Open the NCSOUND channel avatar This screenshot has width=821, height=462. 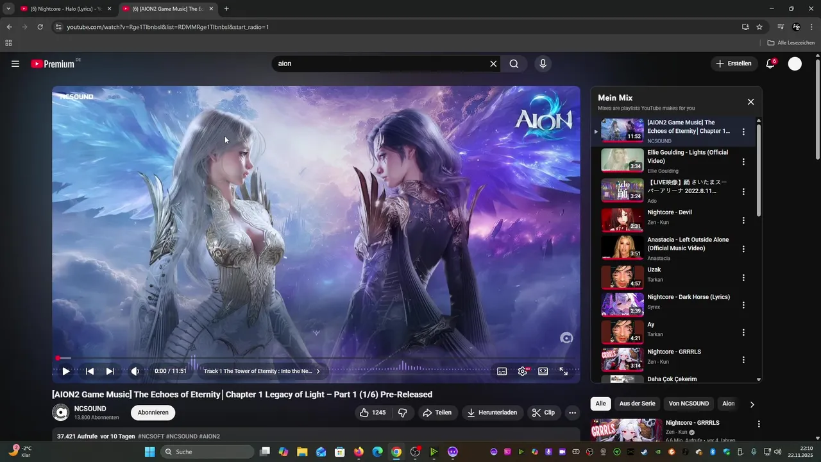click(61, 413)
